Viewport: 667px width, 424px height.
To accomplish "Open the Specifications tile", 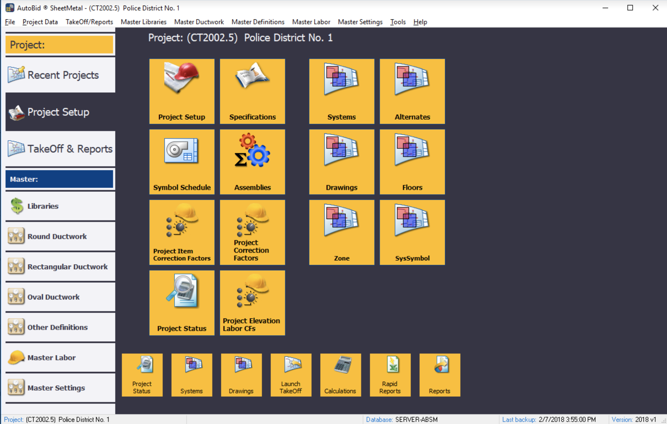I will click(x=252, y=91).
